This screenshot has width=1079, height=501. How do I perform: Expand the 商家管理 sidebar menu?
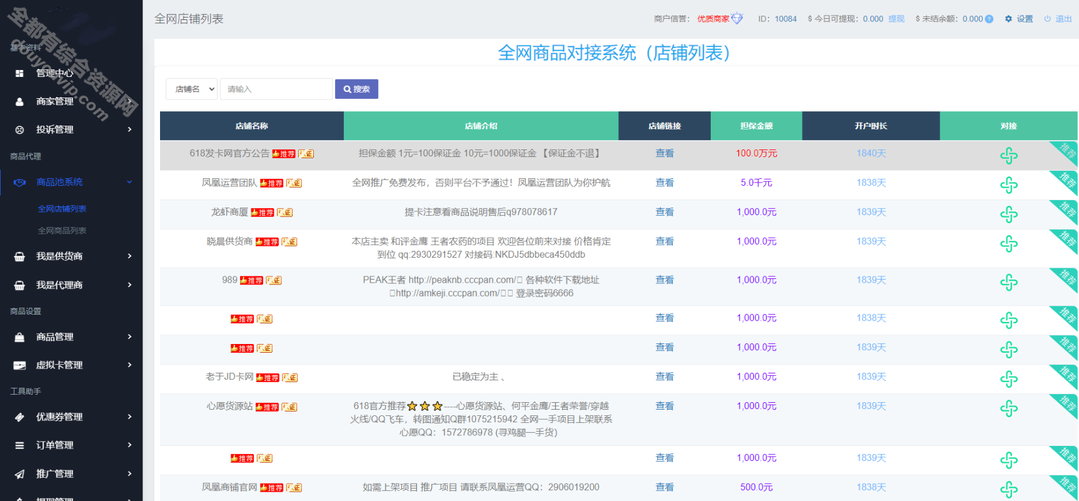(129, 101)
